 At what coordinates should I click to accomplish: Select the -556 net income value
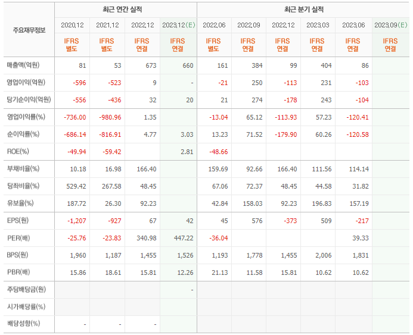(79, 100)
